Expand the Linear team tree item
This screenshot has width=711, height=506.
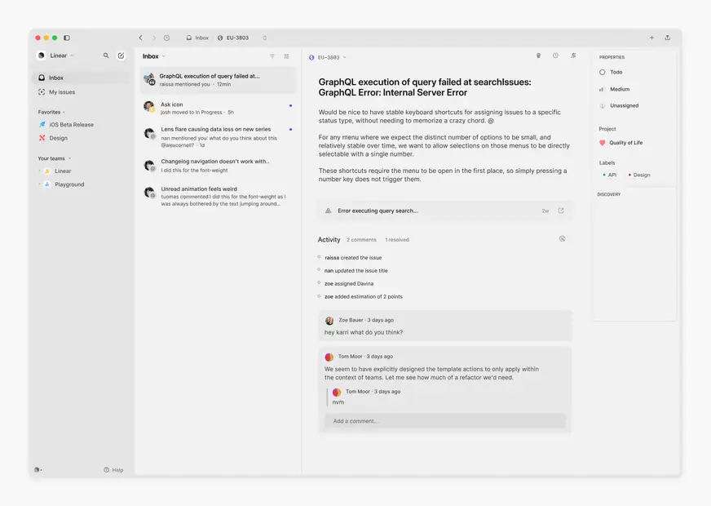[x=40, y=171]
